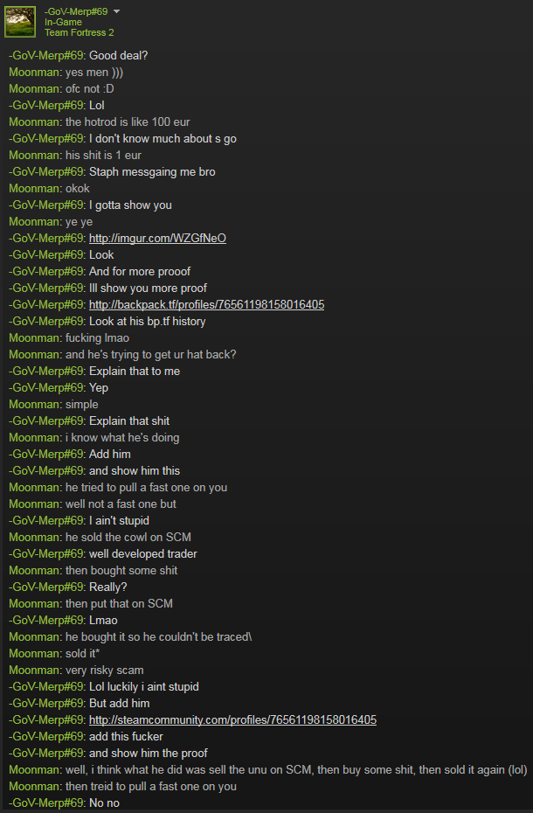The image size is (533, 813).
Task: Open the imgur.com/WZGfNeO link
Action: point(157,238)
